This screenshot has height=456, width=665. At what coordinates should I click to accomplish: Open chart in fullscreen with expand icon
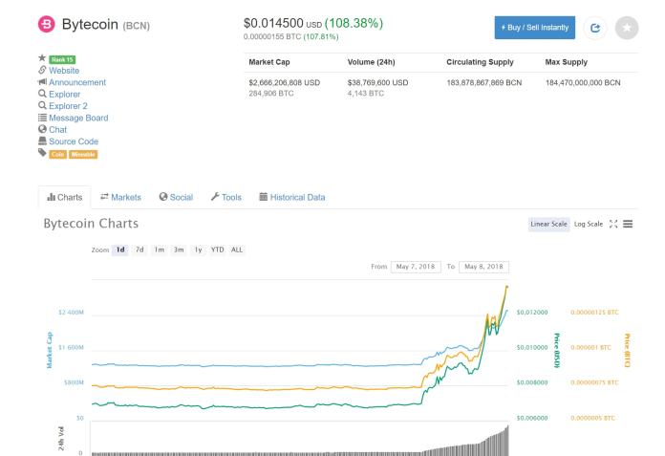click(x=613, y=224)
